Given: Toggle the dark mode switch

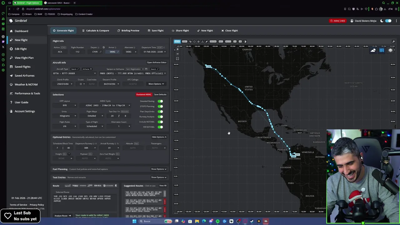Looking at the screenshot, I should [388, 21].
